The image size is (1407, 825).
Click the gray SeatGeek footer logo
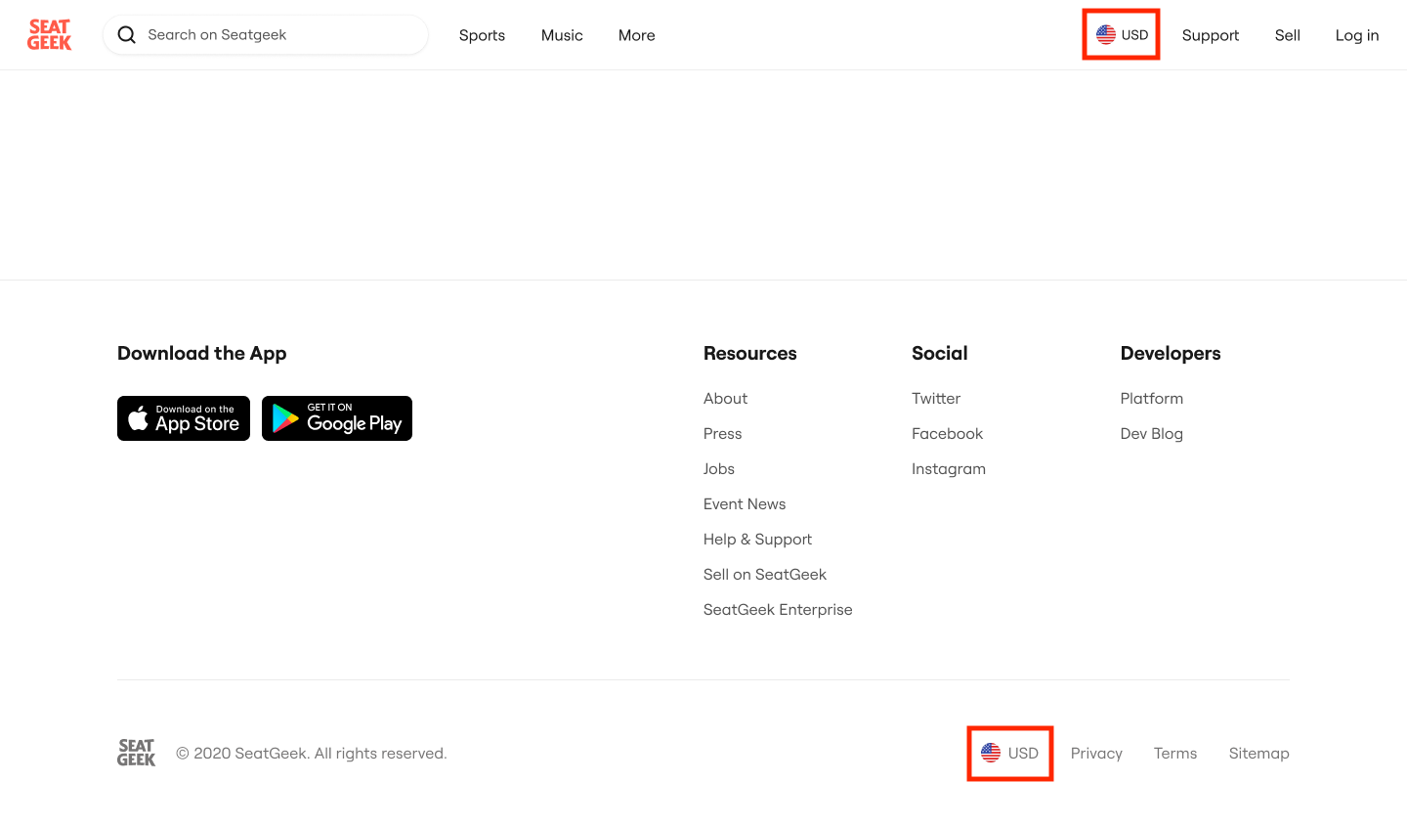(x=136, y=753)
